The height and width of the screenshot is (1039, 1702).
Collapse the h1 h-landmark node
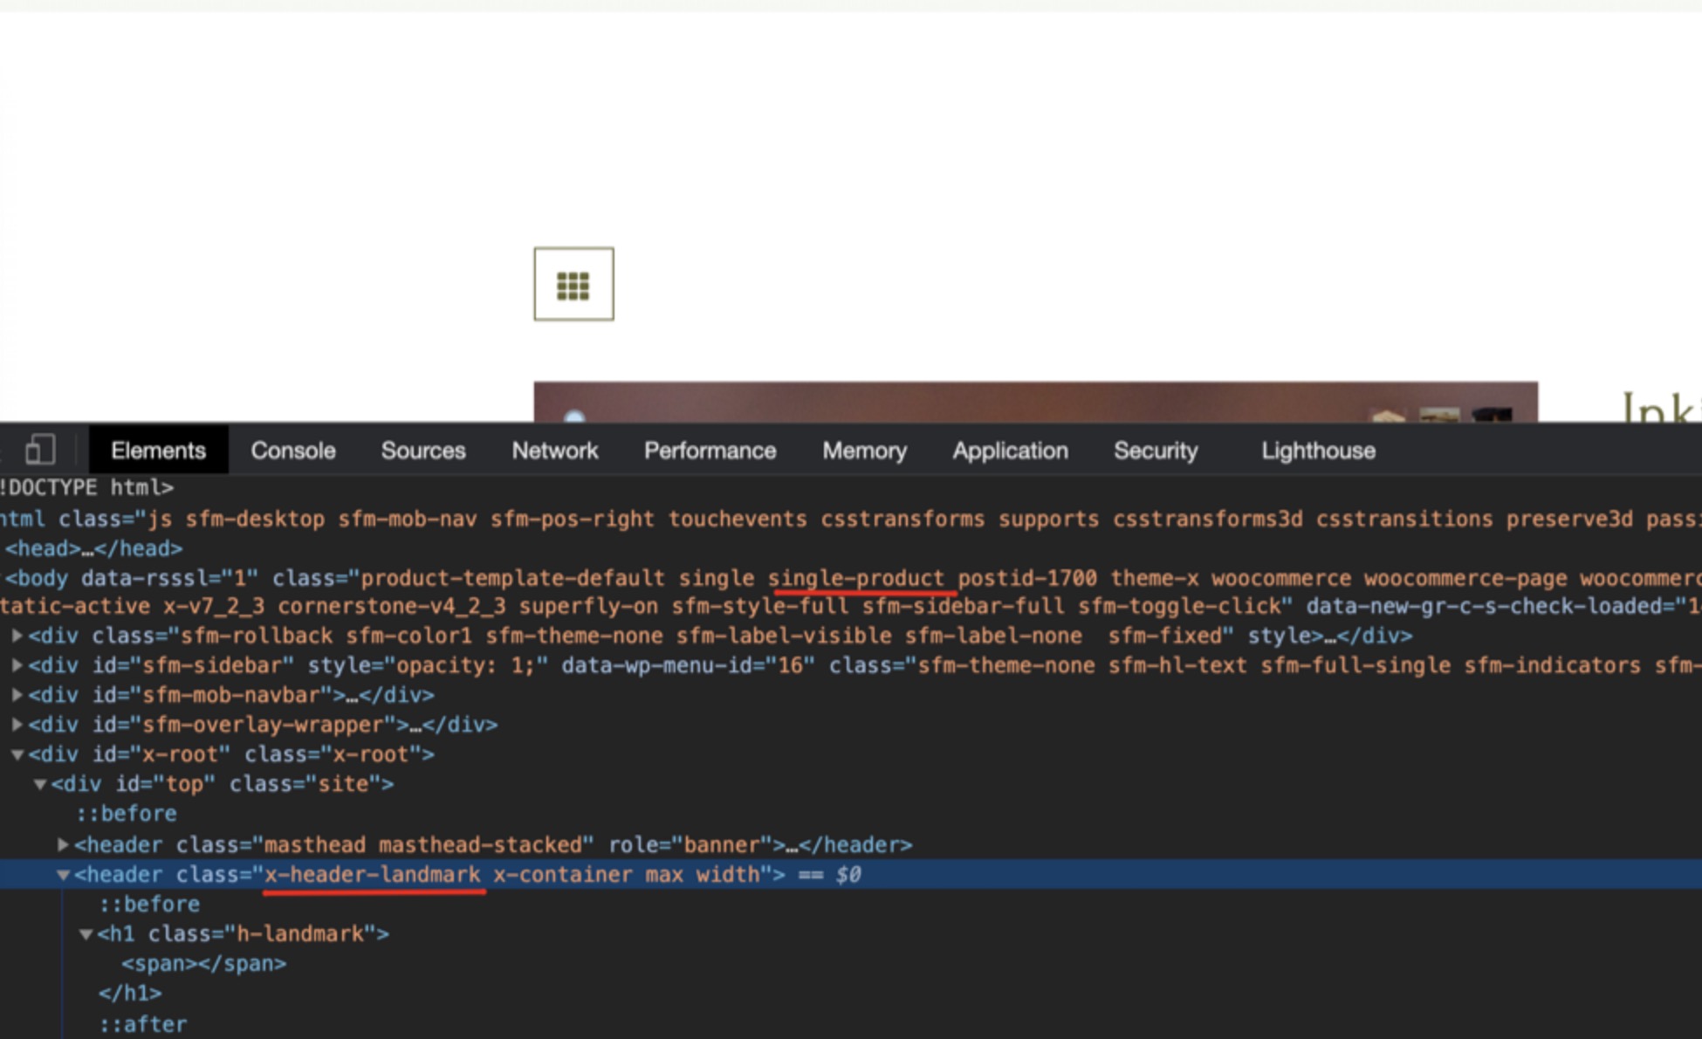click(x=86, y=934)
